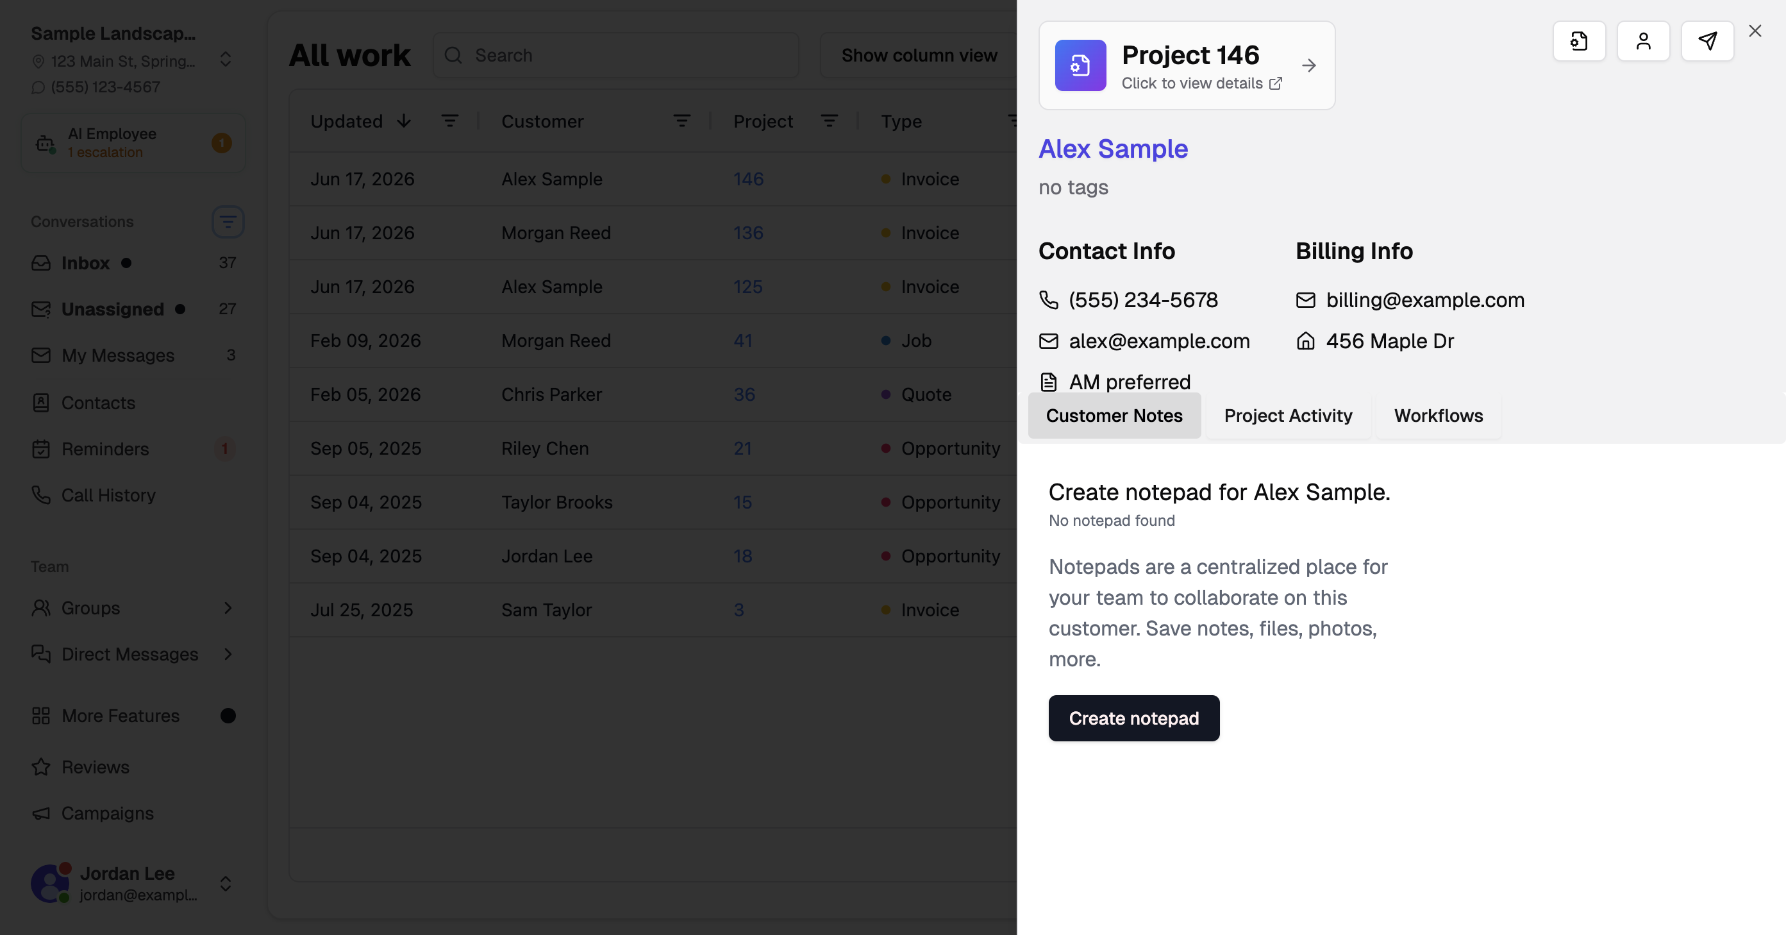
Task: Open the Customer column filter
Action: (x=681, y=121)
